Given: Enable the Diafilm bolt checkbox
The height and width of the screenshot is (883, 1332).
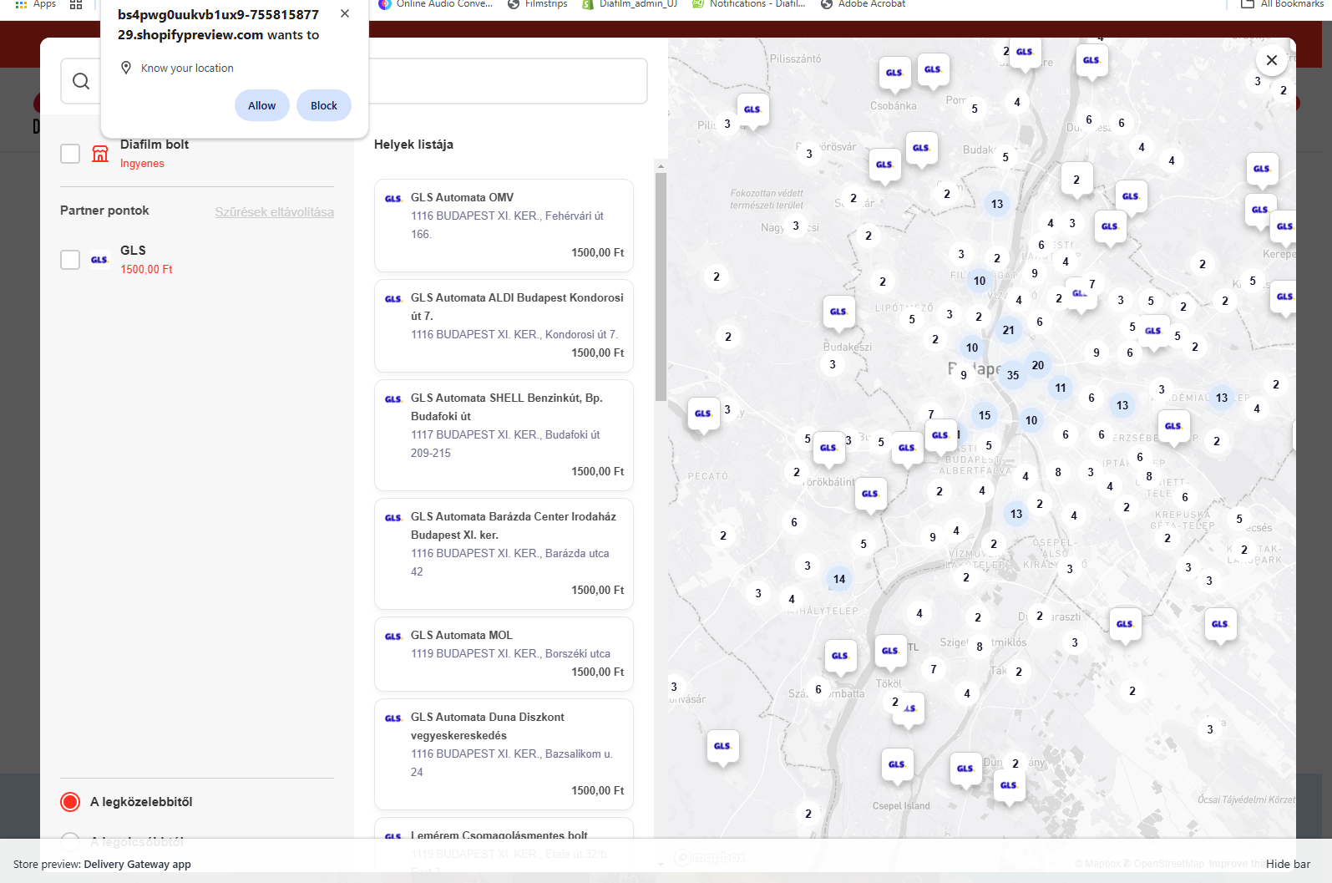Looking at the screenshot, I should [x=70, y=154].
